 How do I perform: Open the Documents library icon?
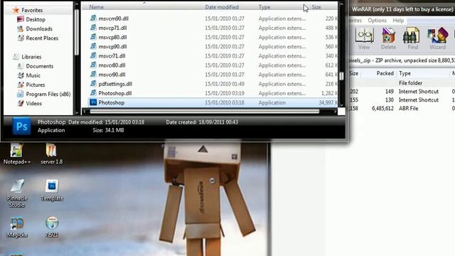click(21, 66)
